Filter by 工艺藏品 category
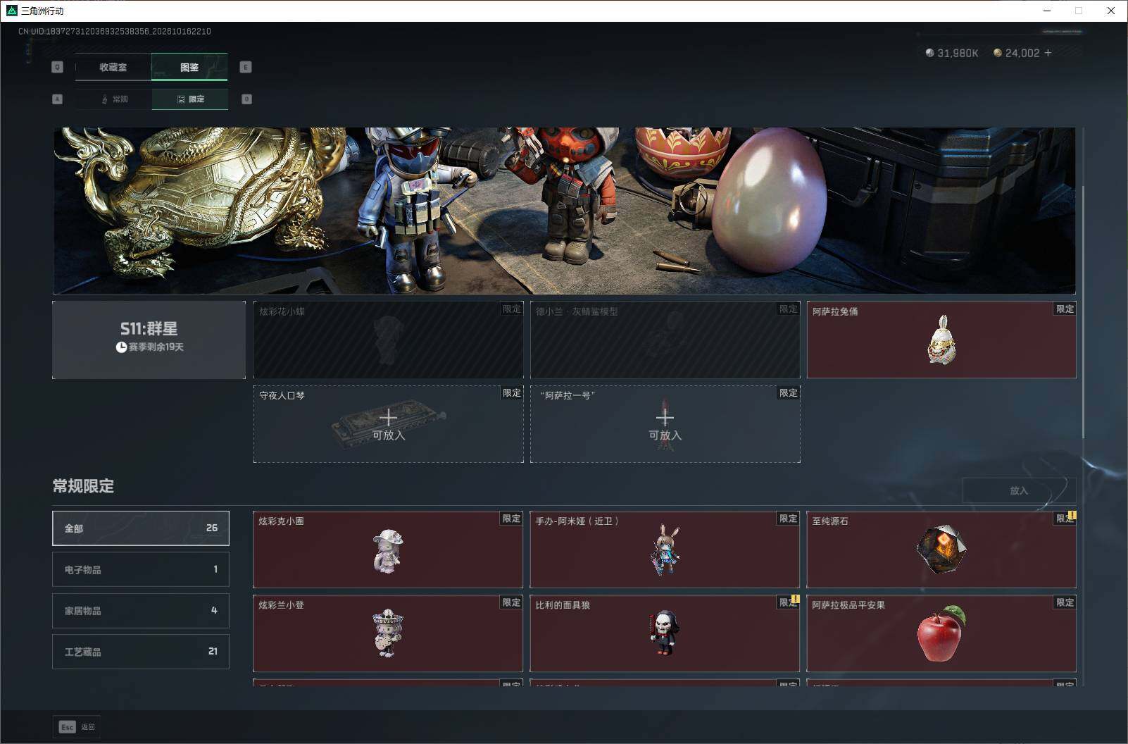Viewport: 1128px width, 744px height. coord(141,652)
